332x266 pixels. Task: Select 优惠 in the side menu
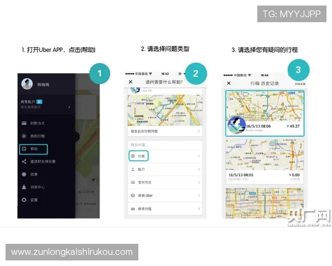[x=34, y=175]
